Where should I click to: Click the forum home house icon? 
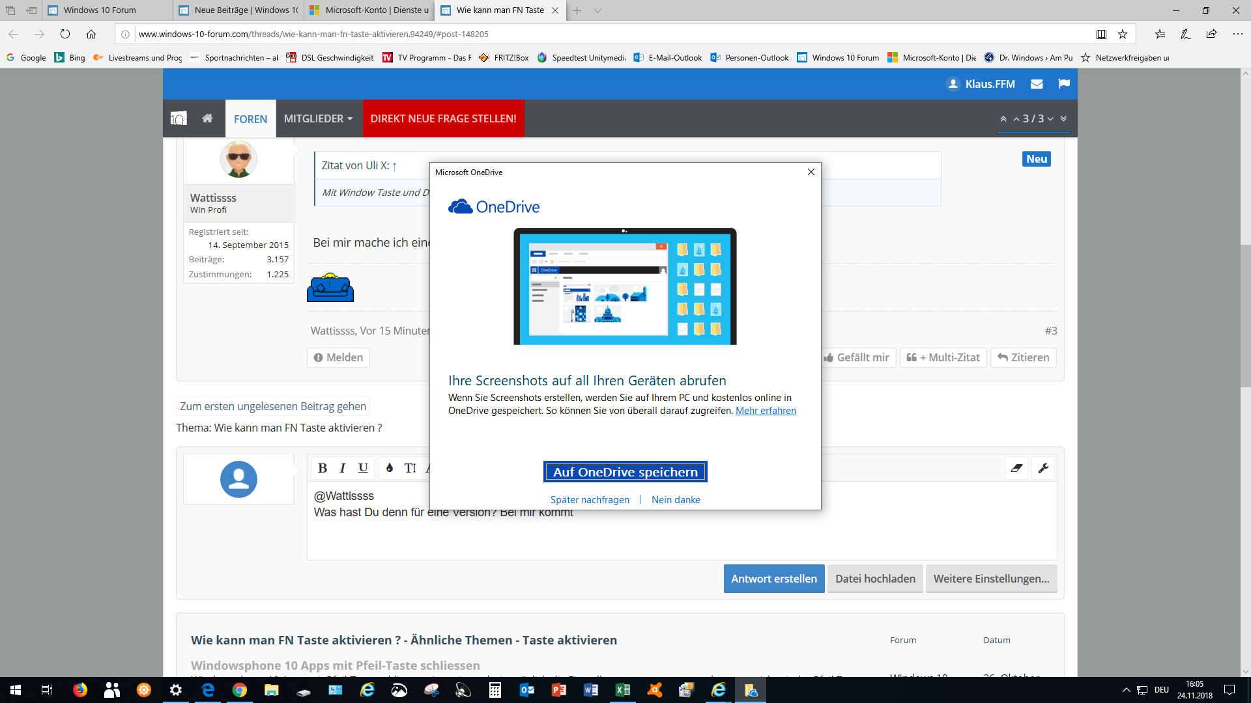point(207,118)
